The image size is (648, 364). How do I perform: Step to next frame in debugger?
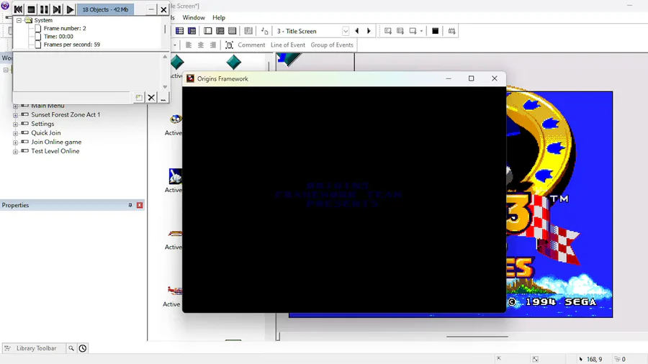pos(57,9)
